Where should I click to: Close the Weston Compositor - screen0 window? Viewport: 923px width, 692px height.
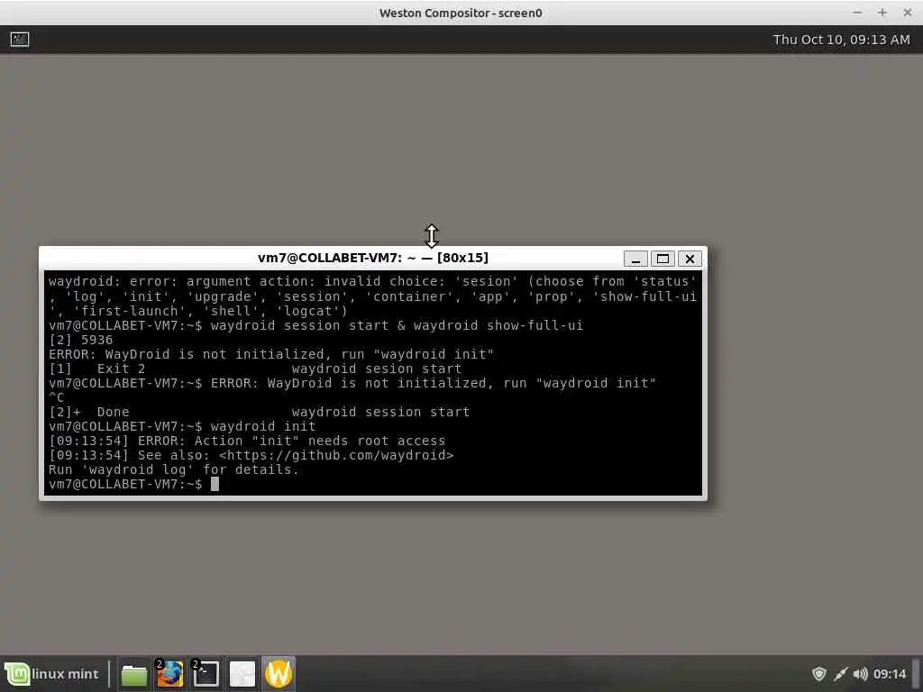coord(907,13)
